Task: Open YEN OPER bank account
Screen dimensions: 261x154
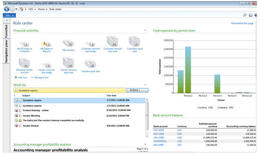Action: coord(159,145)
